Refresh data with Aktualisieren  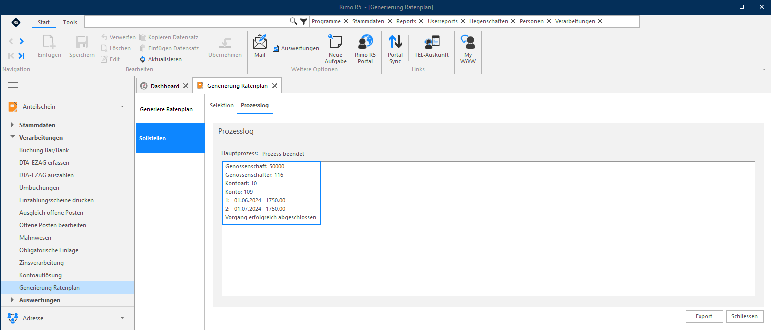(x=161, y=59)
